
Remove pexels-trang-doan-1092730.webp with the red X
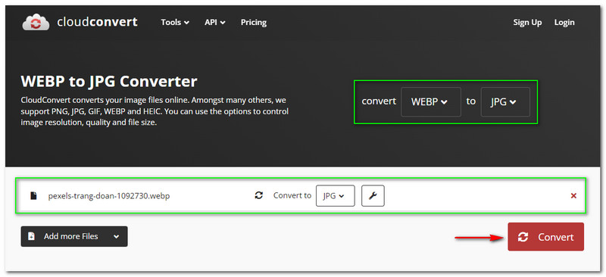coord(573,196)
